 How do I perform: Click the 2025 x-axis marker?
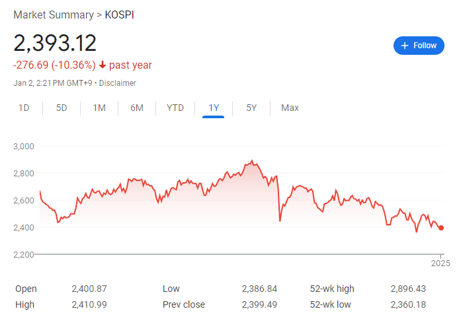point(440,263)
